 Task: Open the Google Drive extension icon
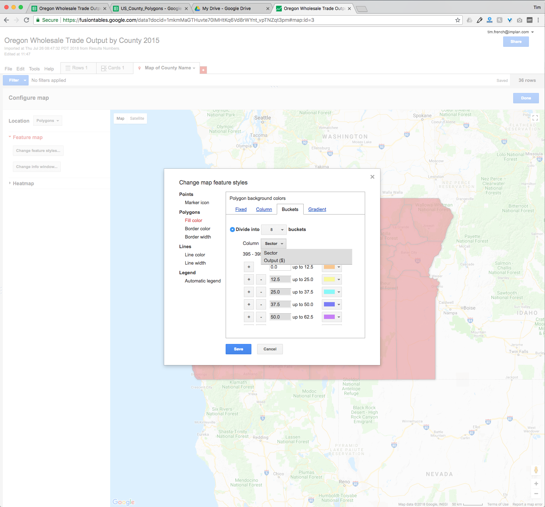tap(470, 20)
